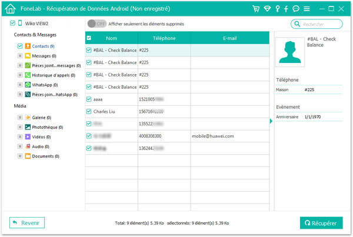Toggle the select-all checkbox in table header
353x237 pixels.
(89, 38)
